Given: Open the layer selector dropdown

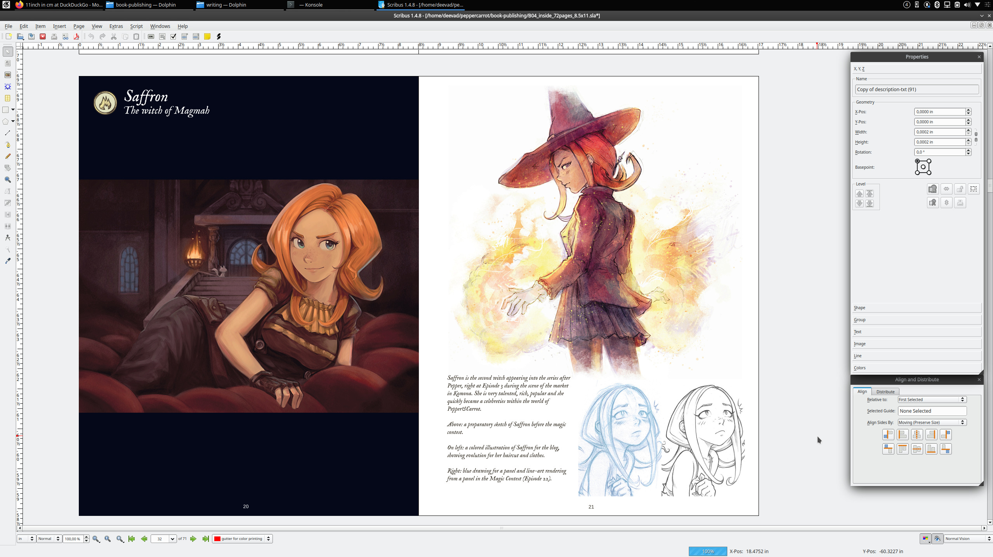Looking at the screenshot, I should coord(243,539).
